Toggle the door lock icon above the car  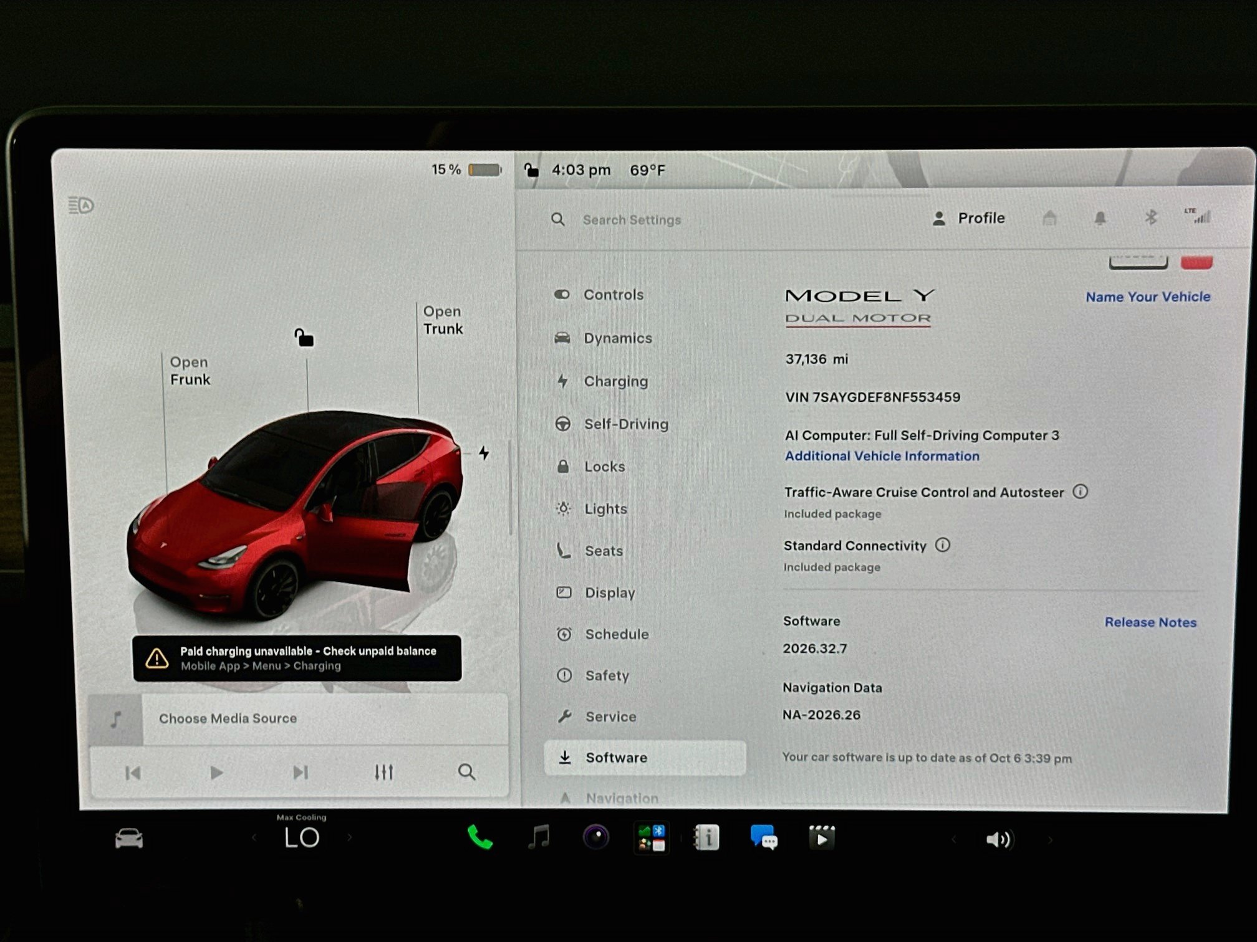click(304, 338)
